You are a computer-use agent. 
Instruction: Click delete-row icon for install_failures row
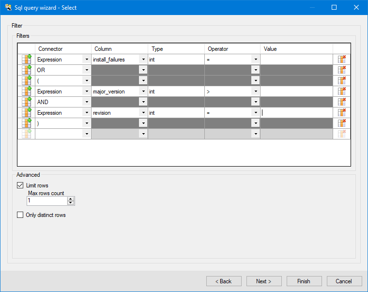[x=342, y=60]
